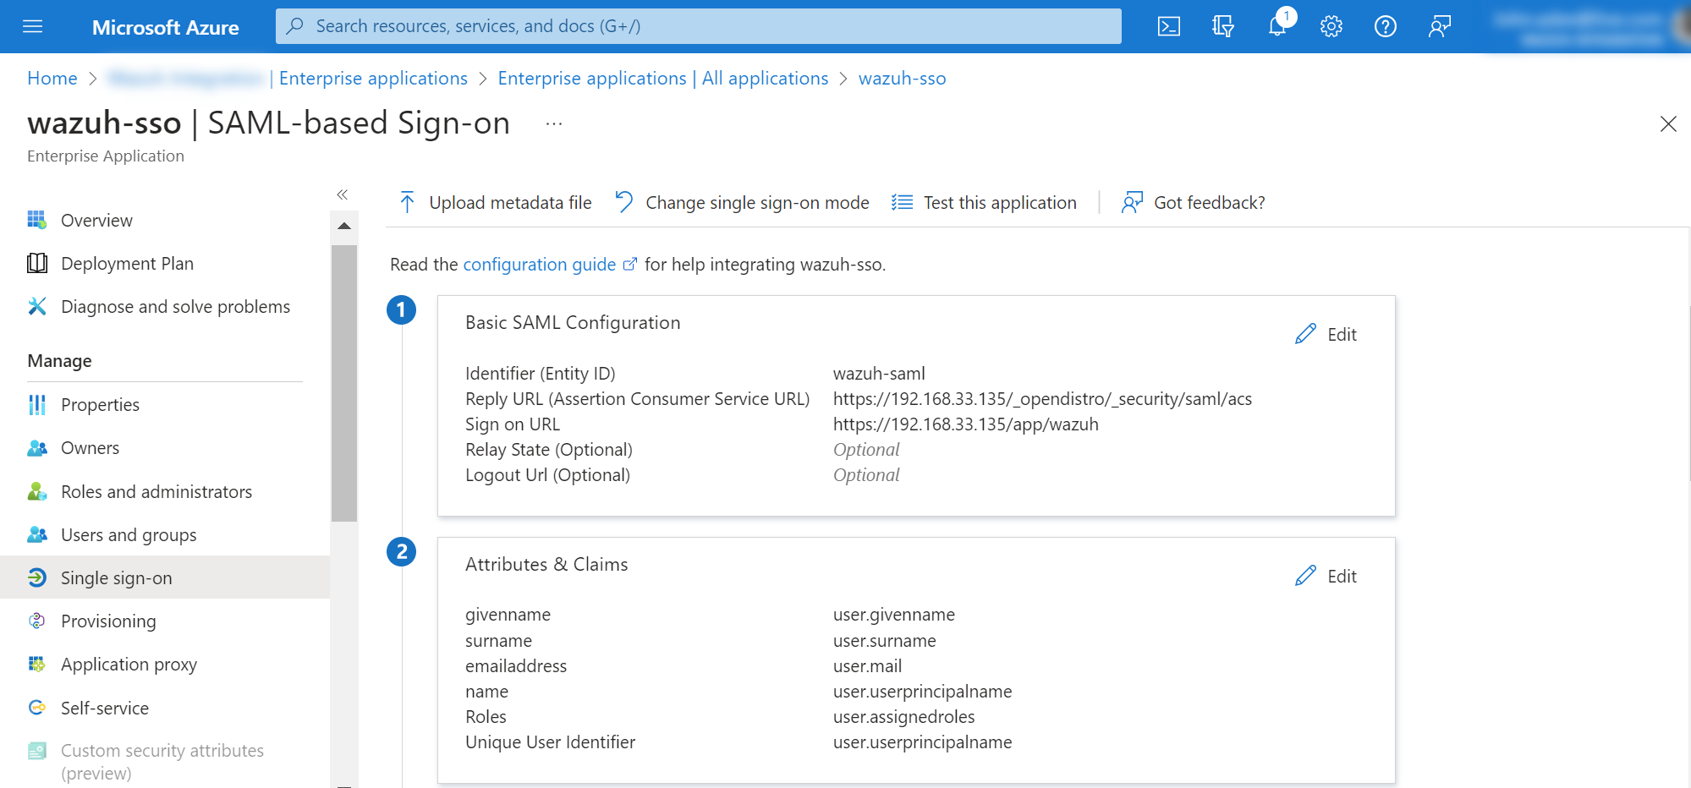Open Provisioning from the sidebar
The width and height of the screenshot is (1691, 788).
click(108, 621)
